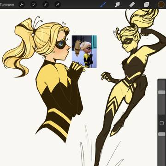Select the Brush tool
The image size is (166, 166).
103,5
